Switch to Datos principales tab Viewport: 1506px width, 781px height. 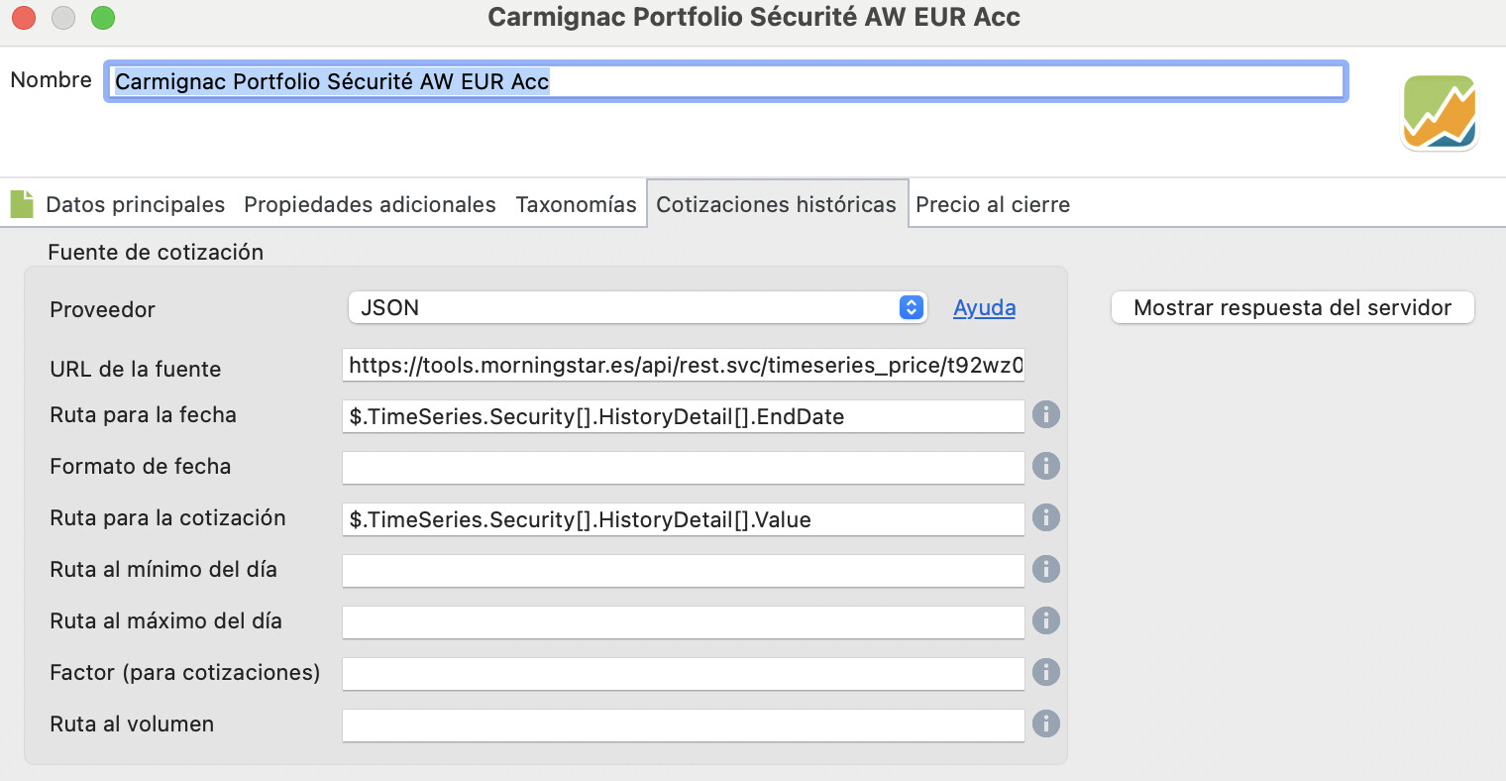pos(135,204)
